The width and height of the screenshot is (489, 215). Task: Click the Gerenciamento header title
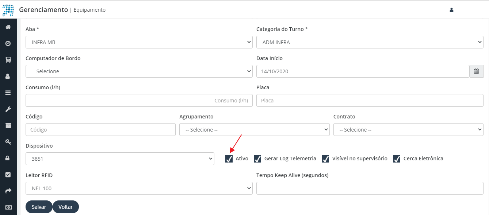[x=43, y=10]
